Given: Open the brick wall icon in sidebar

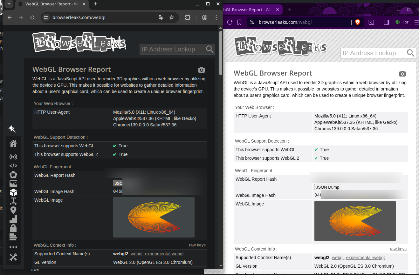Looking at the screenshot, I should point(13,237).
